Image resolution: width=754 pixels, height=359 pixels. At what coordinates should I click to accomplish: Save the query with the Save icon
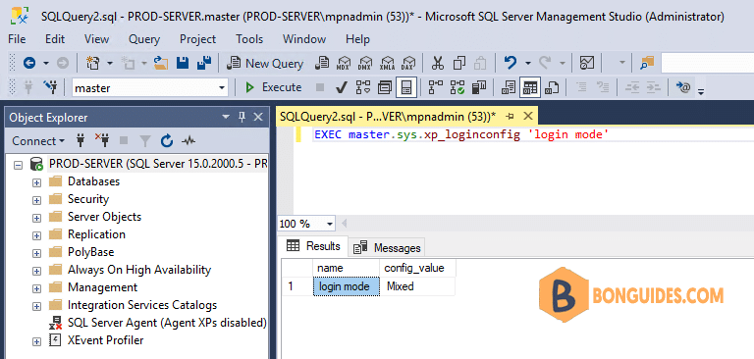coord(183,63)
